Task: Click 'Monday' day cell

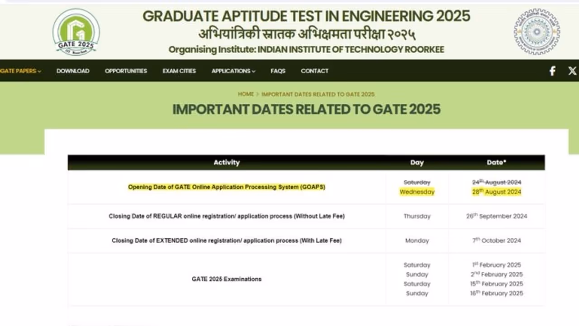Action: coord(417,241)
